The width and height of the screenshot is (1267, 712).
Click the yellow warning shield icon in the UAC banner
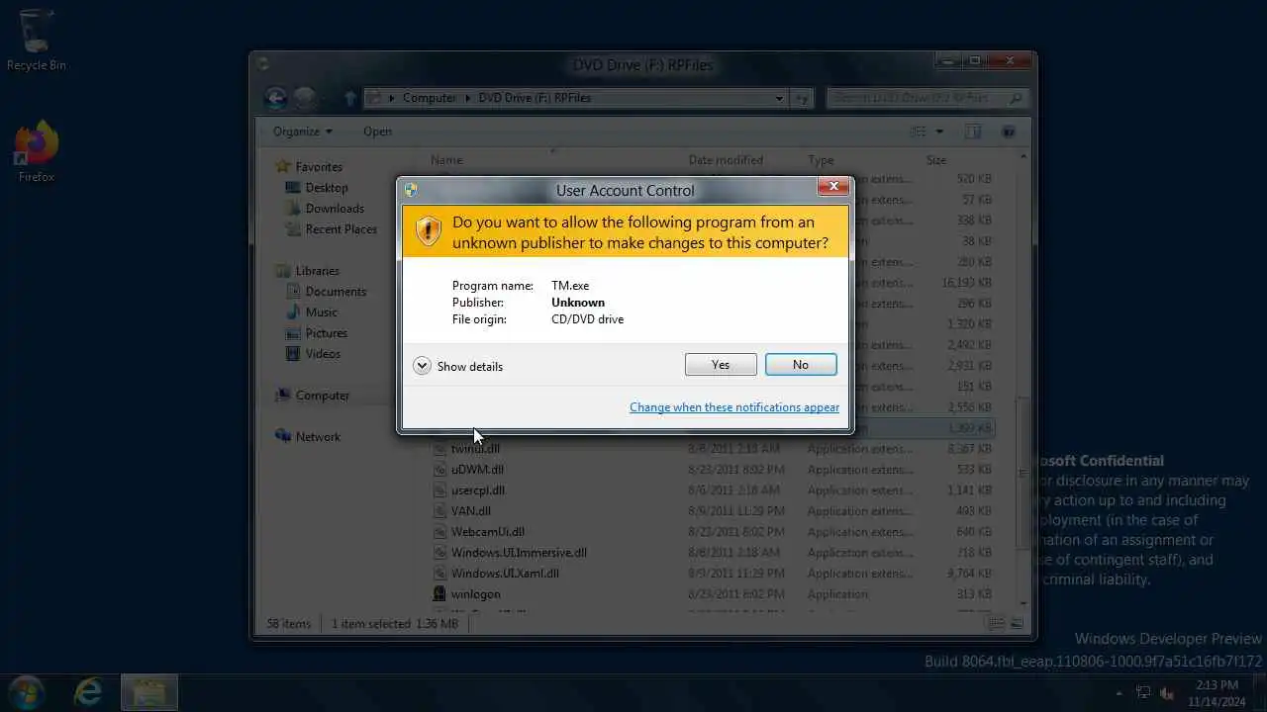point(428,230)
